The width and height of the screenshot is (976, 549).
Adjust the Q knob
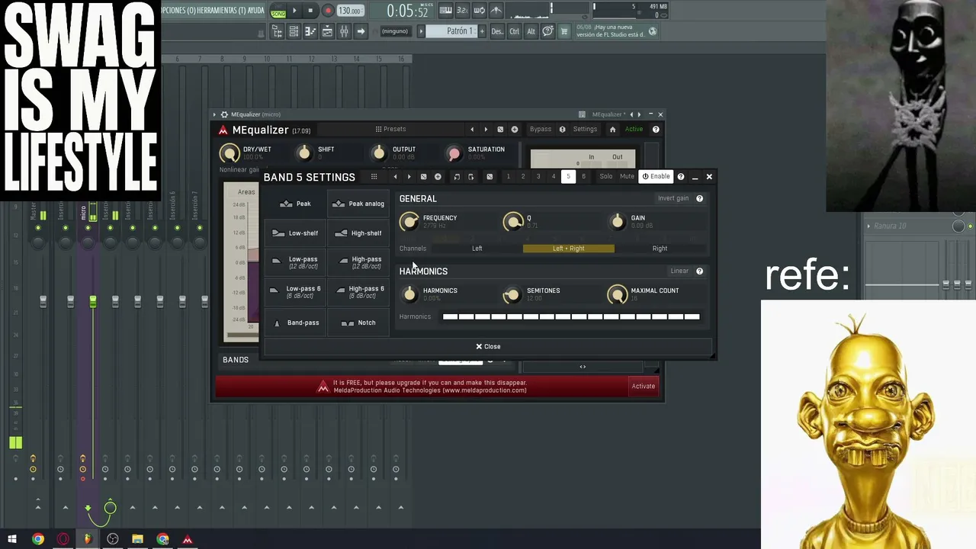[x=514, y=222]
